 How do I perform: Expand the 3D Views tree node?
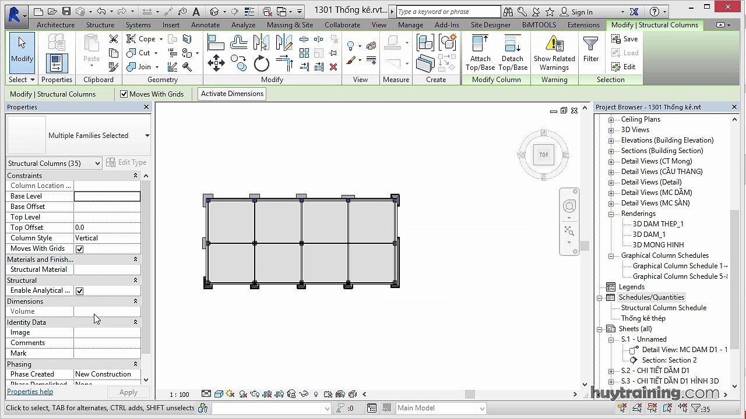[x=611, y=130]
